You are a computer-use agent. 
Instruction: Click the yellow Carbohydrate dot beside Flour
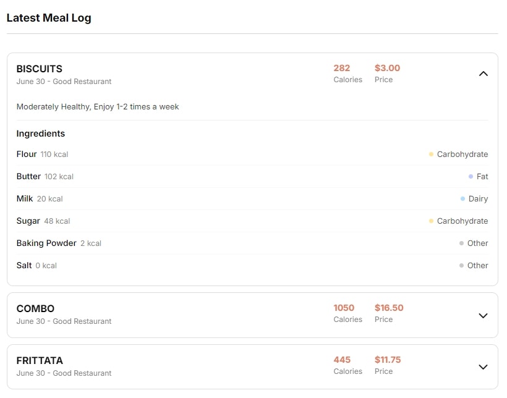click(x=431, y=155)
